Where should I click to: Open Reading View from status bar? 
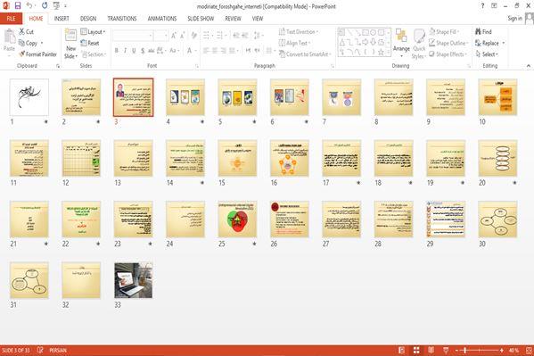431,351
